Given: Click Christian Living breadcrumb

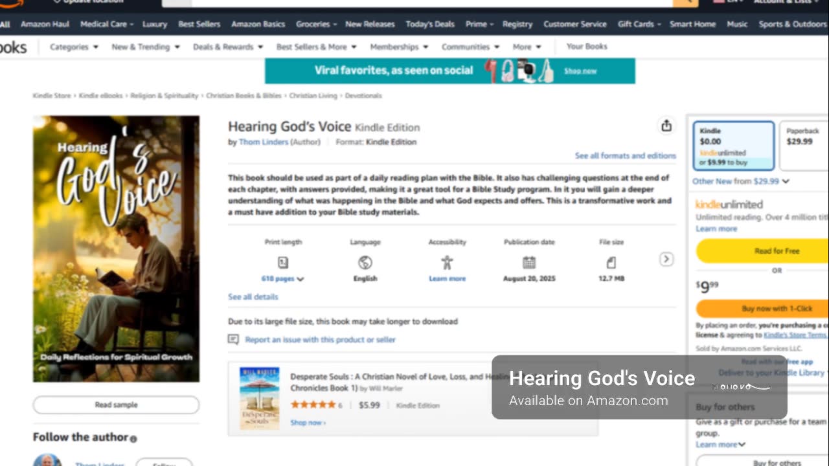Looking at the screenshot, I should tap(313, 96).
